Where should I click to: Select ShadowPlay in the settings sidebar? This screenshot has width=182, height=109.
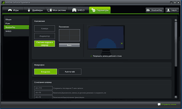(16, 27)
